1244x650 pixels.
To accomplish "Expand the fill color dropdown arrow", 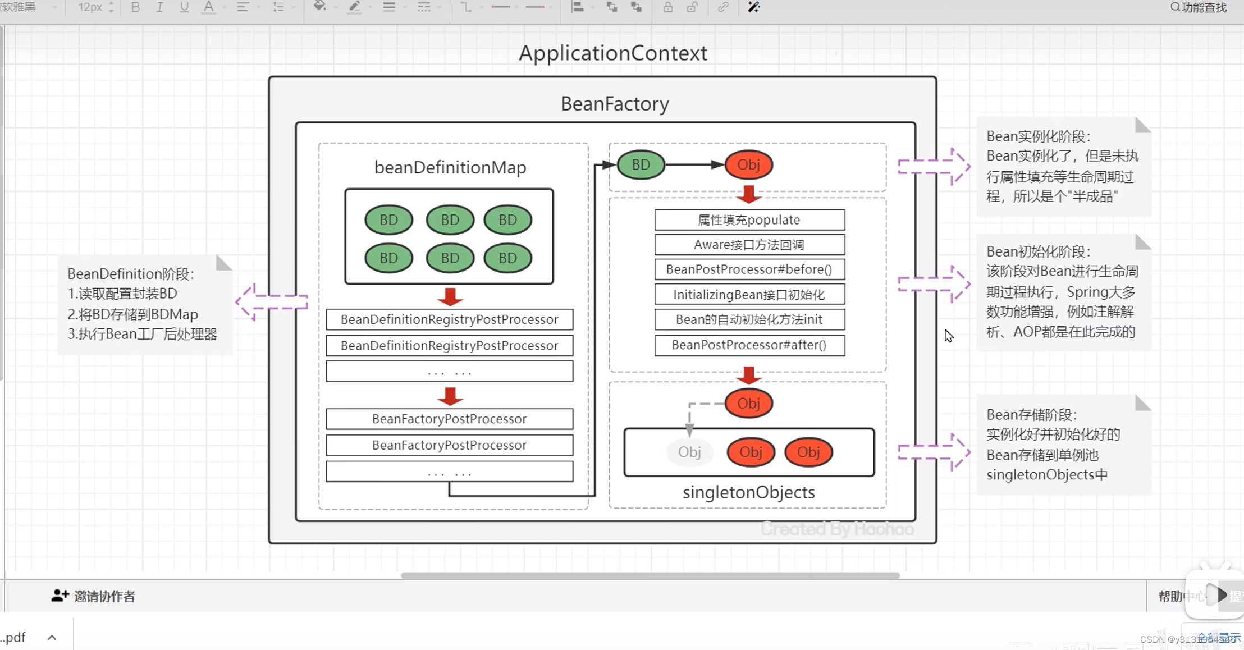I will 335,8.
